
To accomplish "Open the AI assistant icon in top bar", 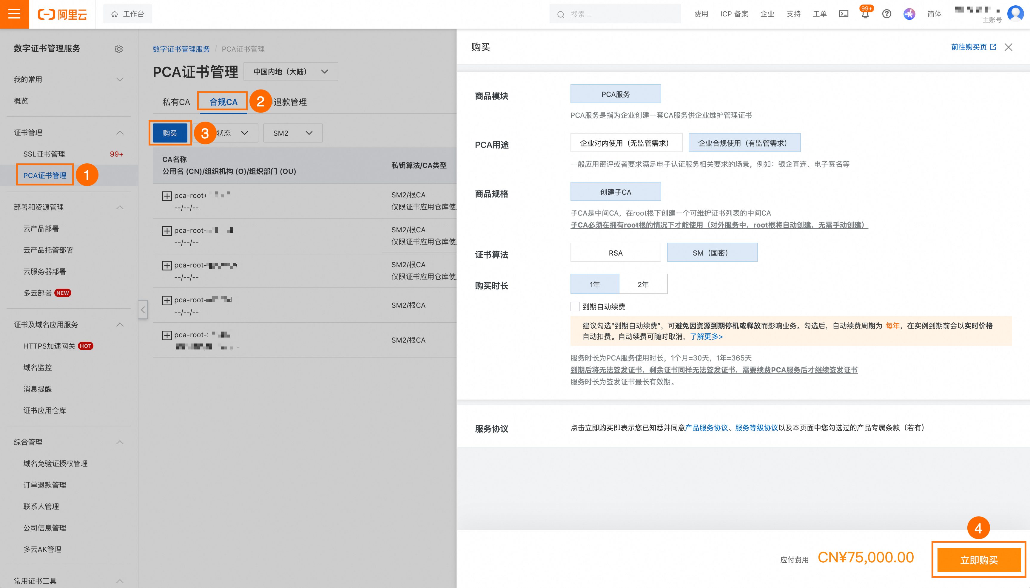I will click(909, 14).
